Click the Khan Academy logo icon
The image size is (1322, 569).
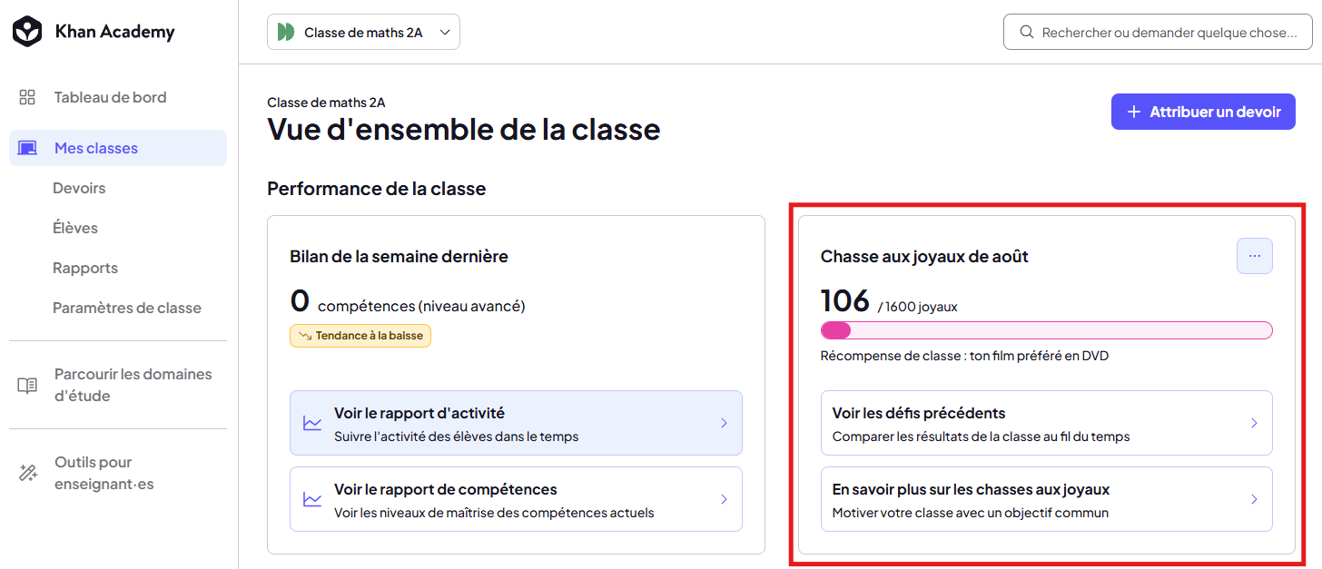(x=27, y=32)
